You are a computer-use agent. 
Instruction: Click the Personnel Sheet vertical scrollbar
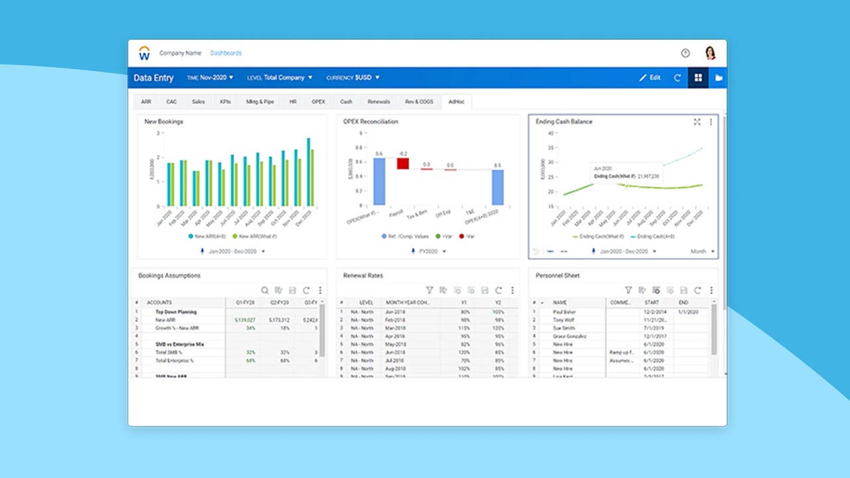(x=714, y=329)
